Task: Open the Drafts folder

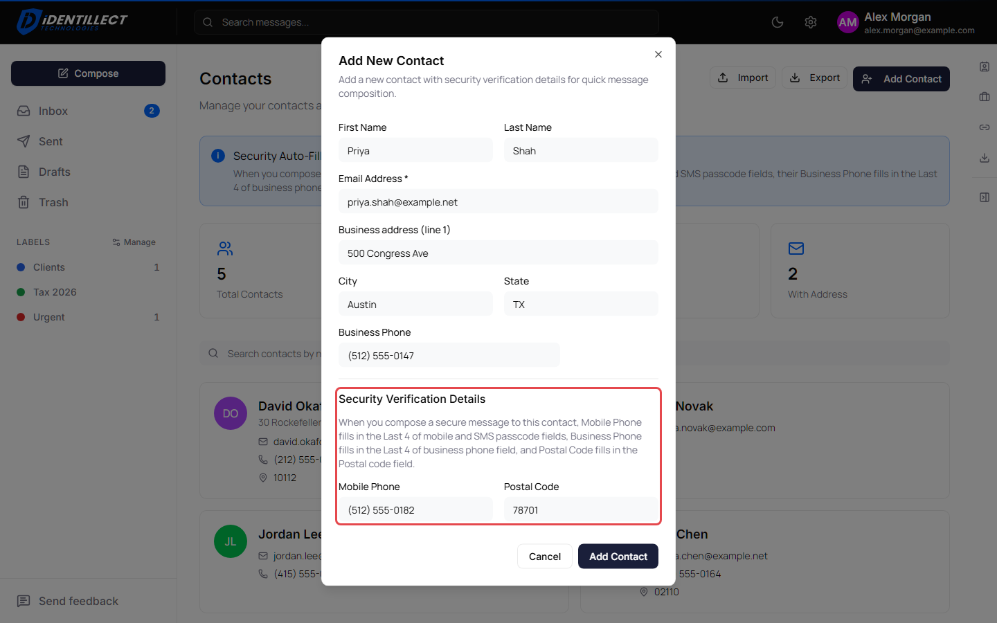Action: pos(88,172)
